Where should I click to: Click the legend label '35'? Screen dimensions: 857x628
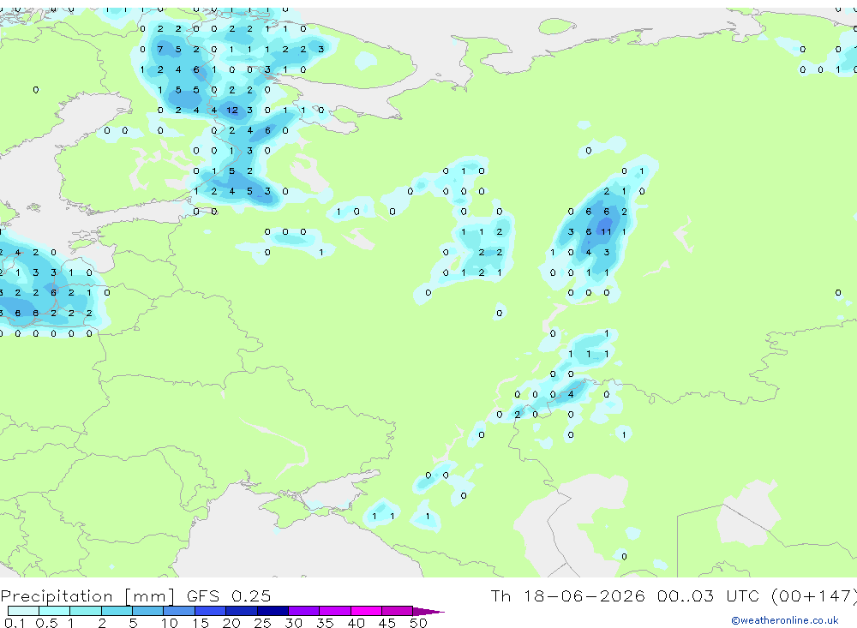325,623
